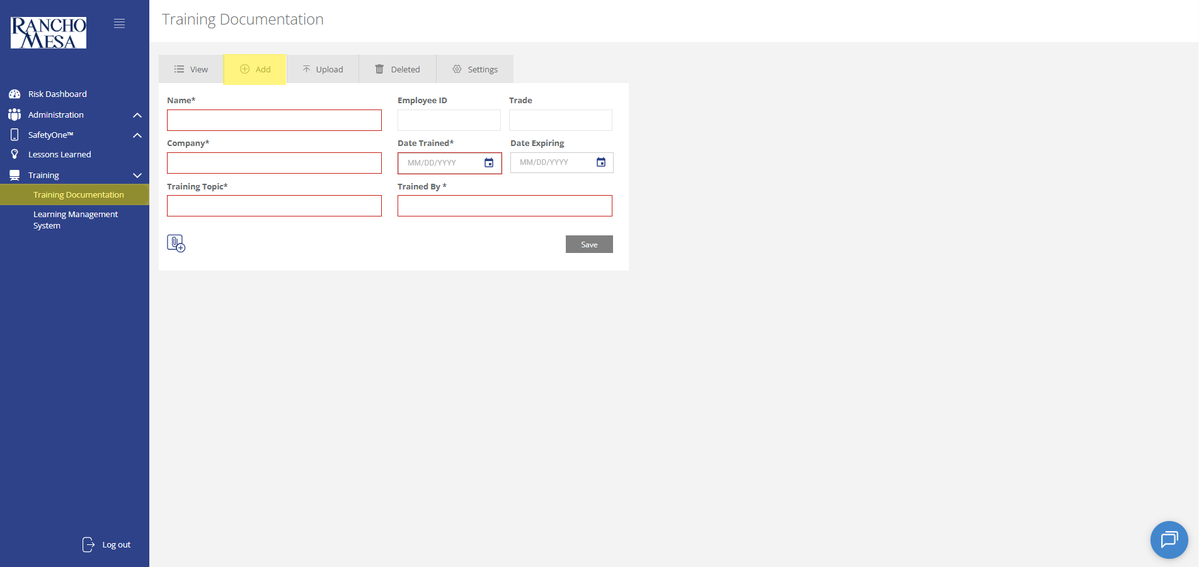Screen dimensions: 1199x567
Task: Click the Settings tab gear icon
Action: pos(457,69)
